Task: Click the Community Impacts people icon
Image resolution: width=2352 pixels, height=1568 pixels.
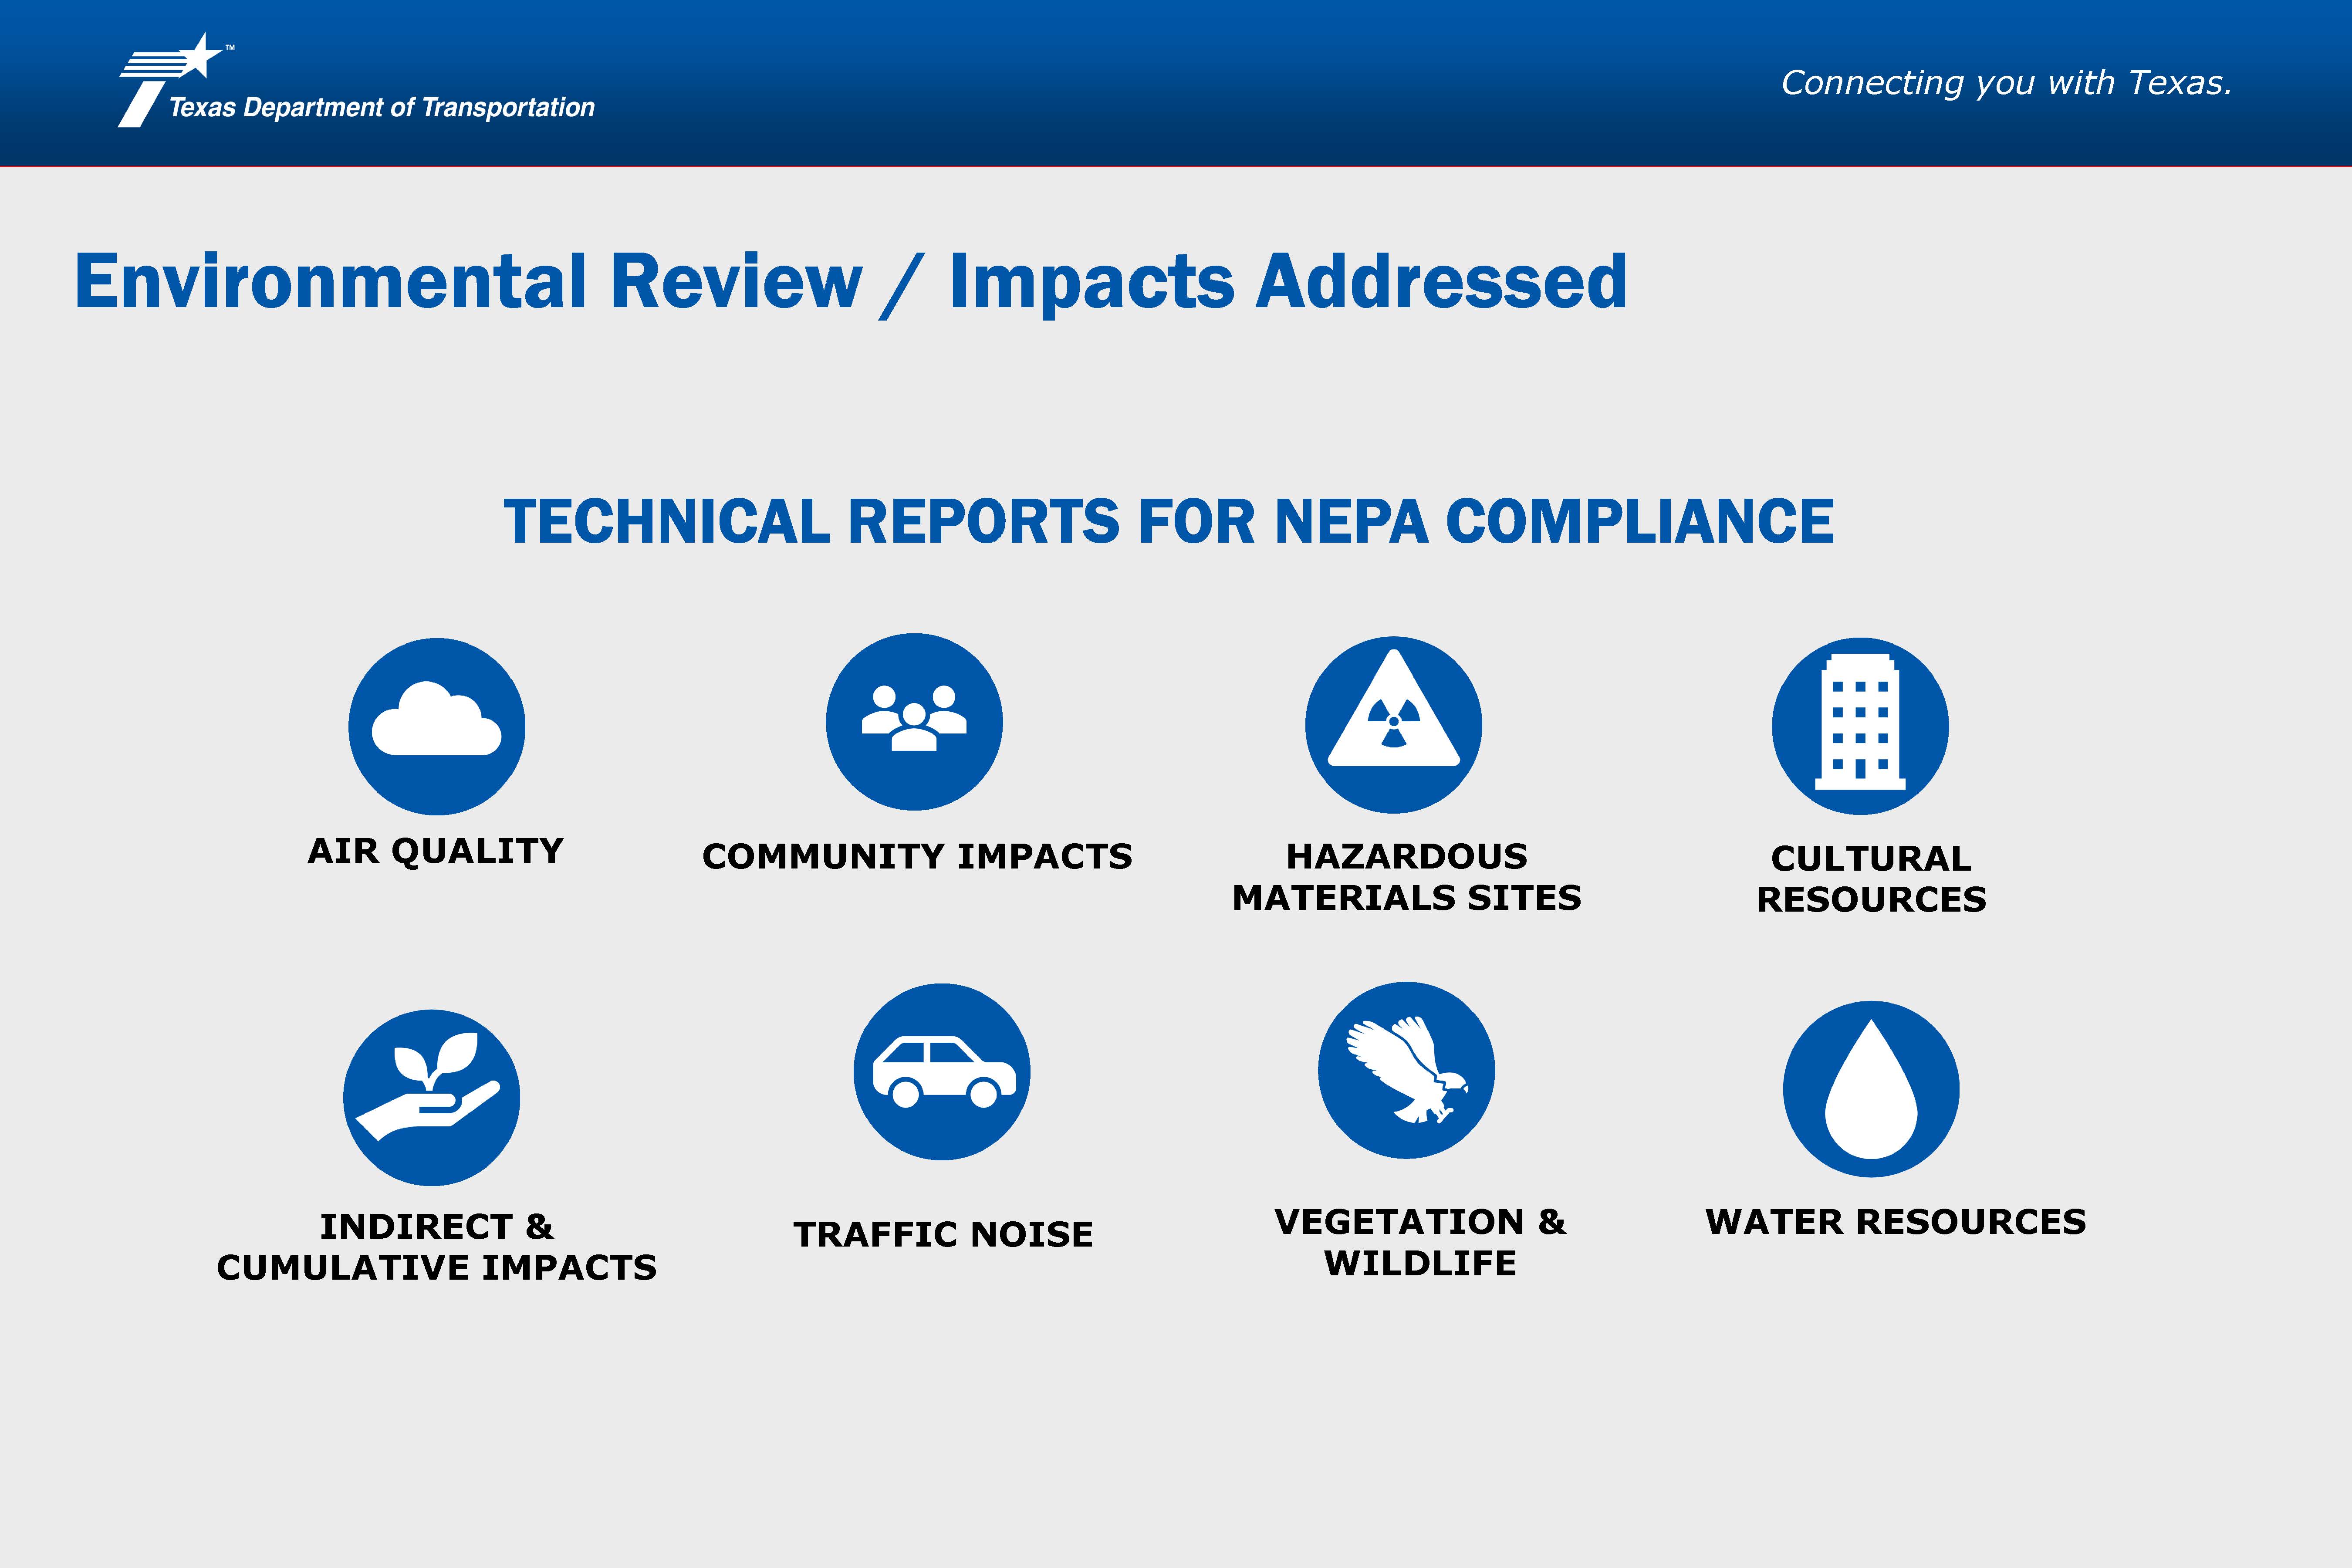Action: pyautogui.click(x=914, y=722)
